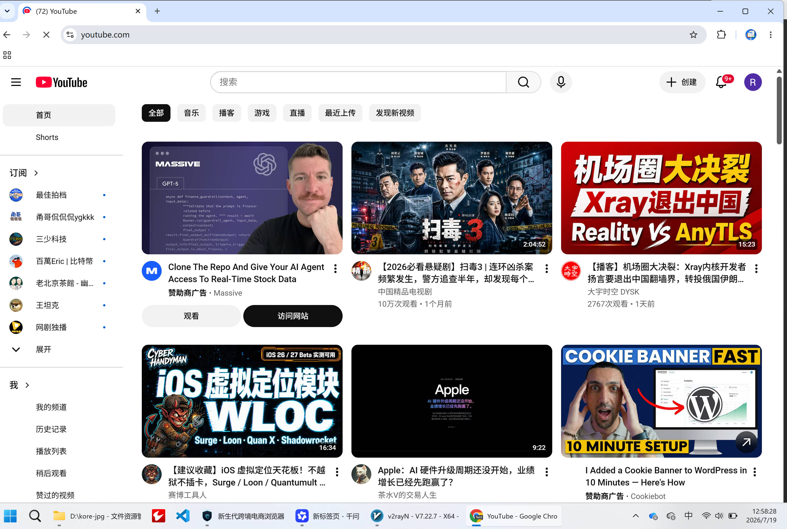Open the account avatar R menu
The height and width of the screenshot is (529, 787).
[x=753, y=82]
